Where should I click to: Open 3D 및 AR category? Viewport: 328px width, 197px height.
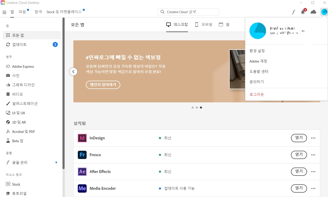pos(32,122)
